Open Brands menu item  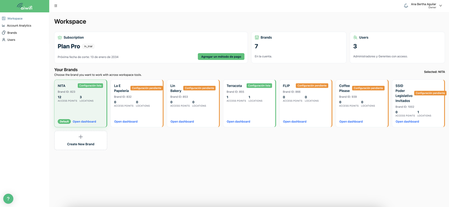pyautogui.click(x=12, y=33)
